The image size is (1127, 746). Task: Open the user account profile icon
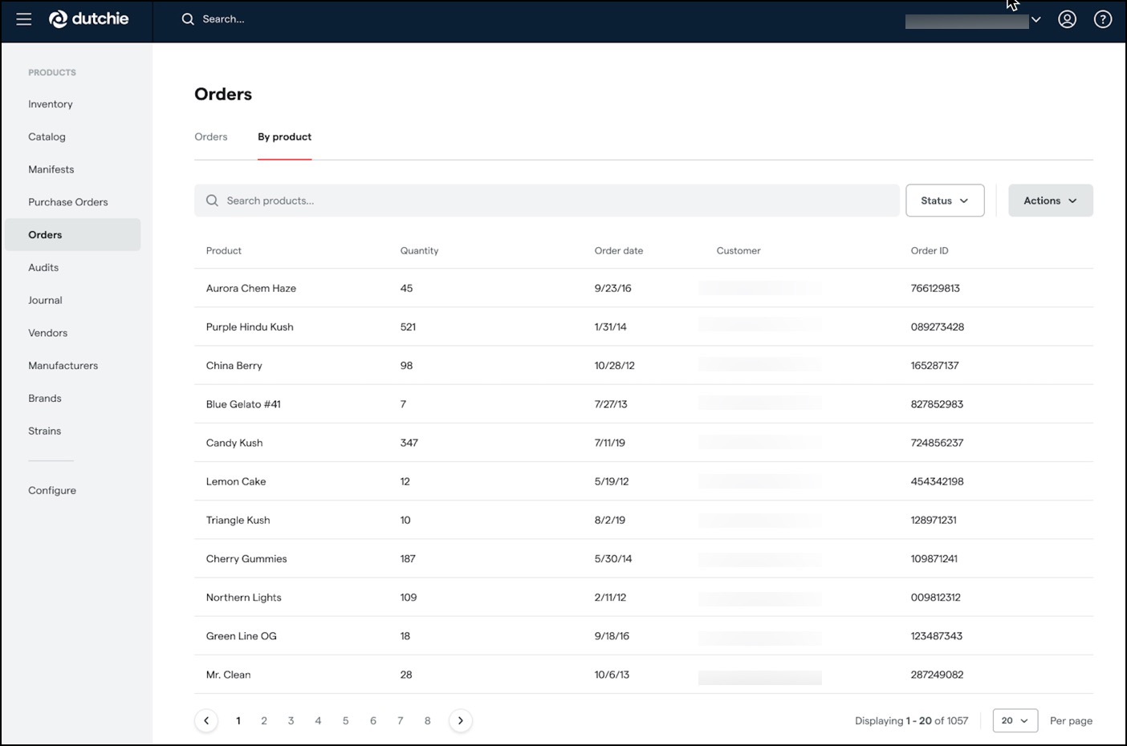[x=1067, y=19]
